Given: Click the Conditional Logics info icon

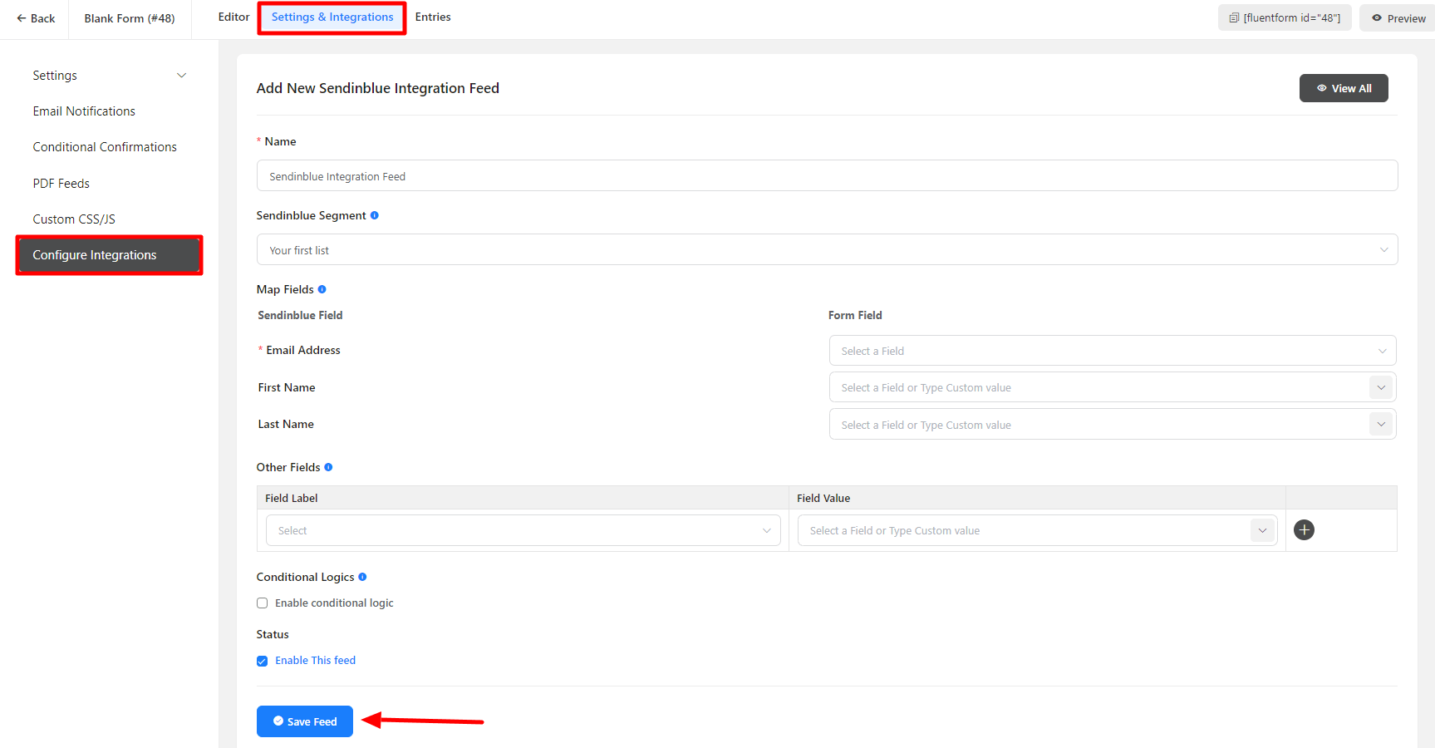Looking at the screenshot, I should click(362, 577).
